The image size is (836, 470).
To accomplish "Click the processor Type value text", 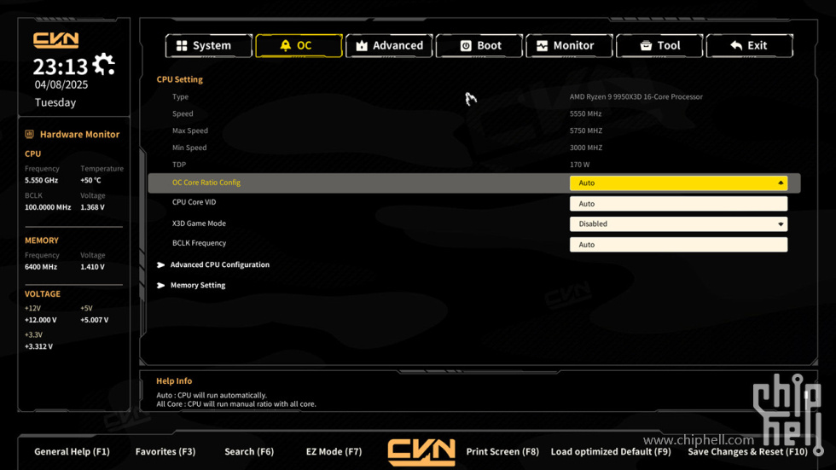I will pyautogui.click(x=636, y=97).
